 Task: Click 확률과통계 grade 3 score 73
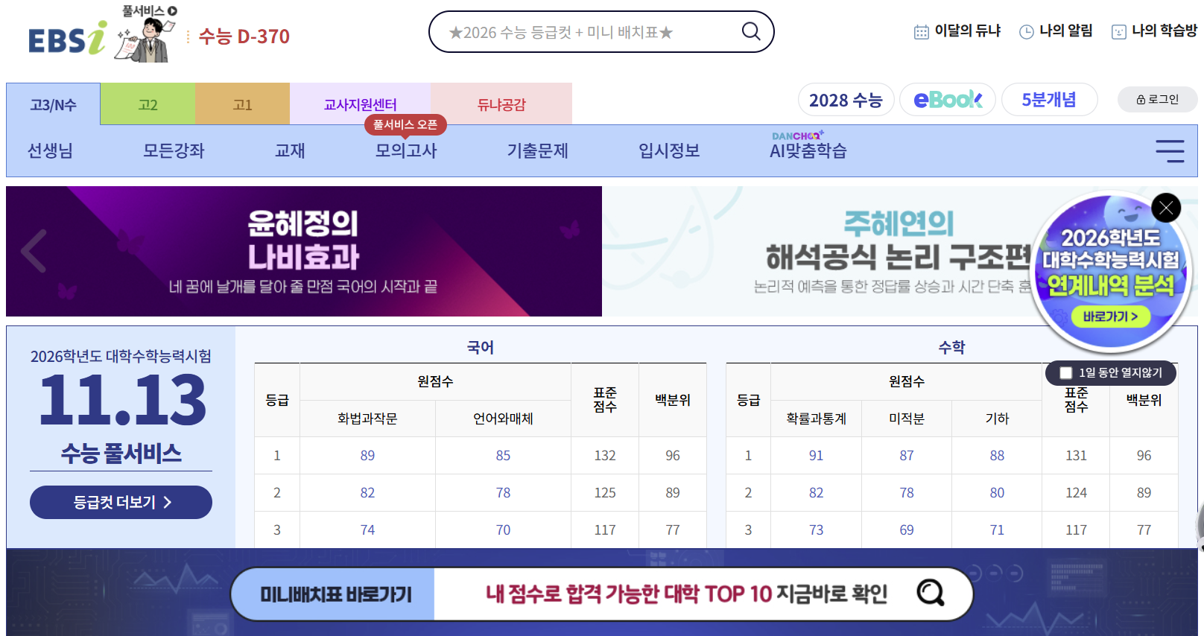coord(816,530)
